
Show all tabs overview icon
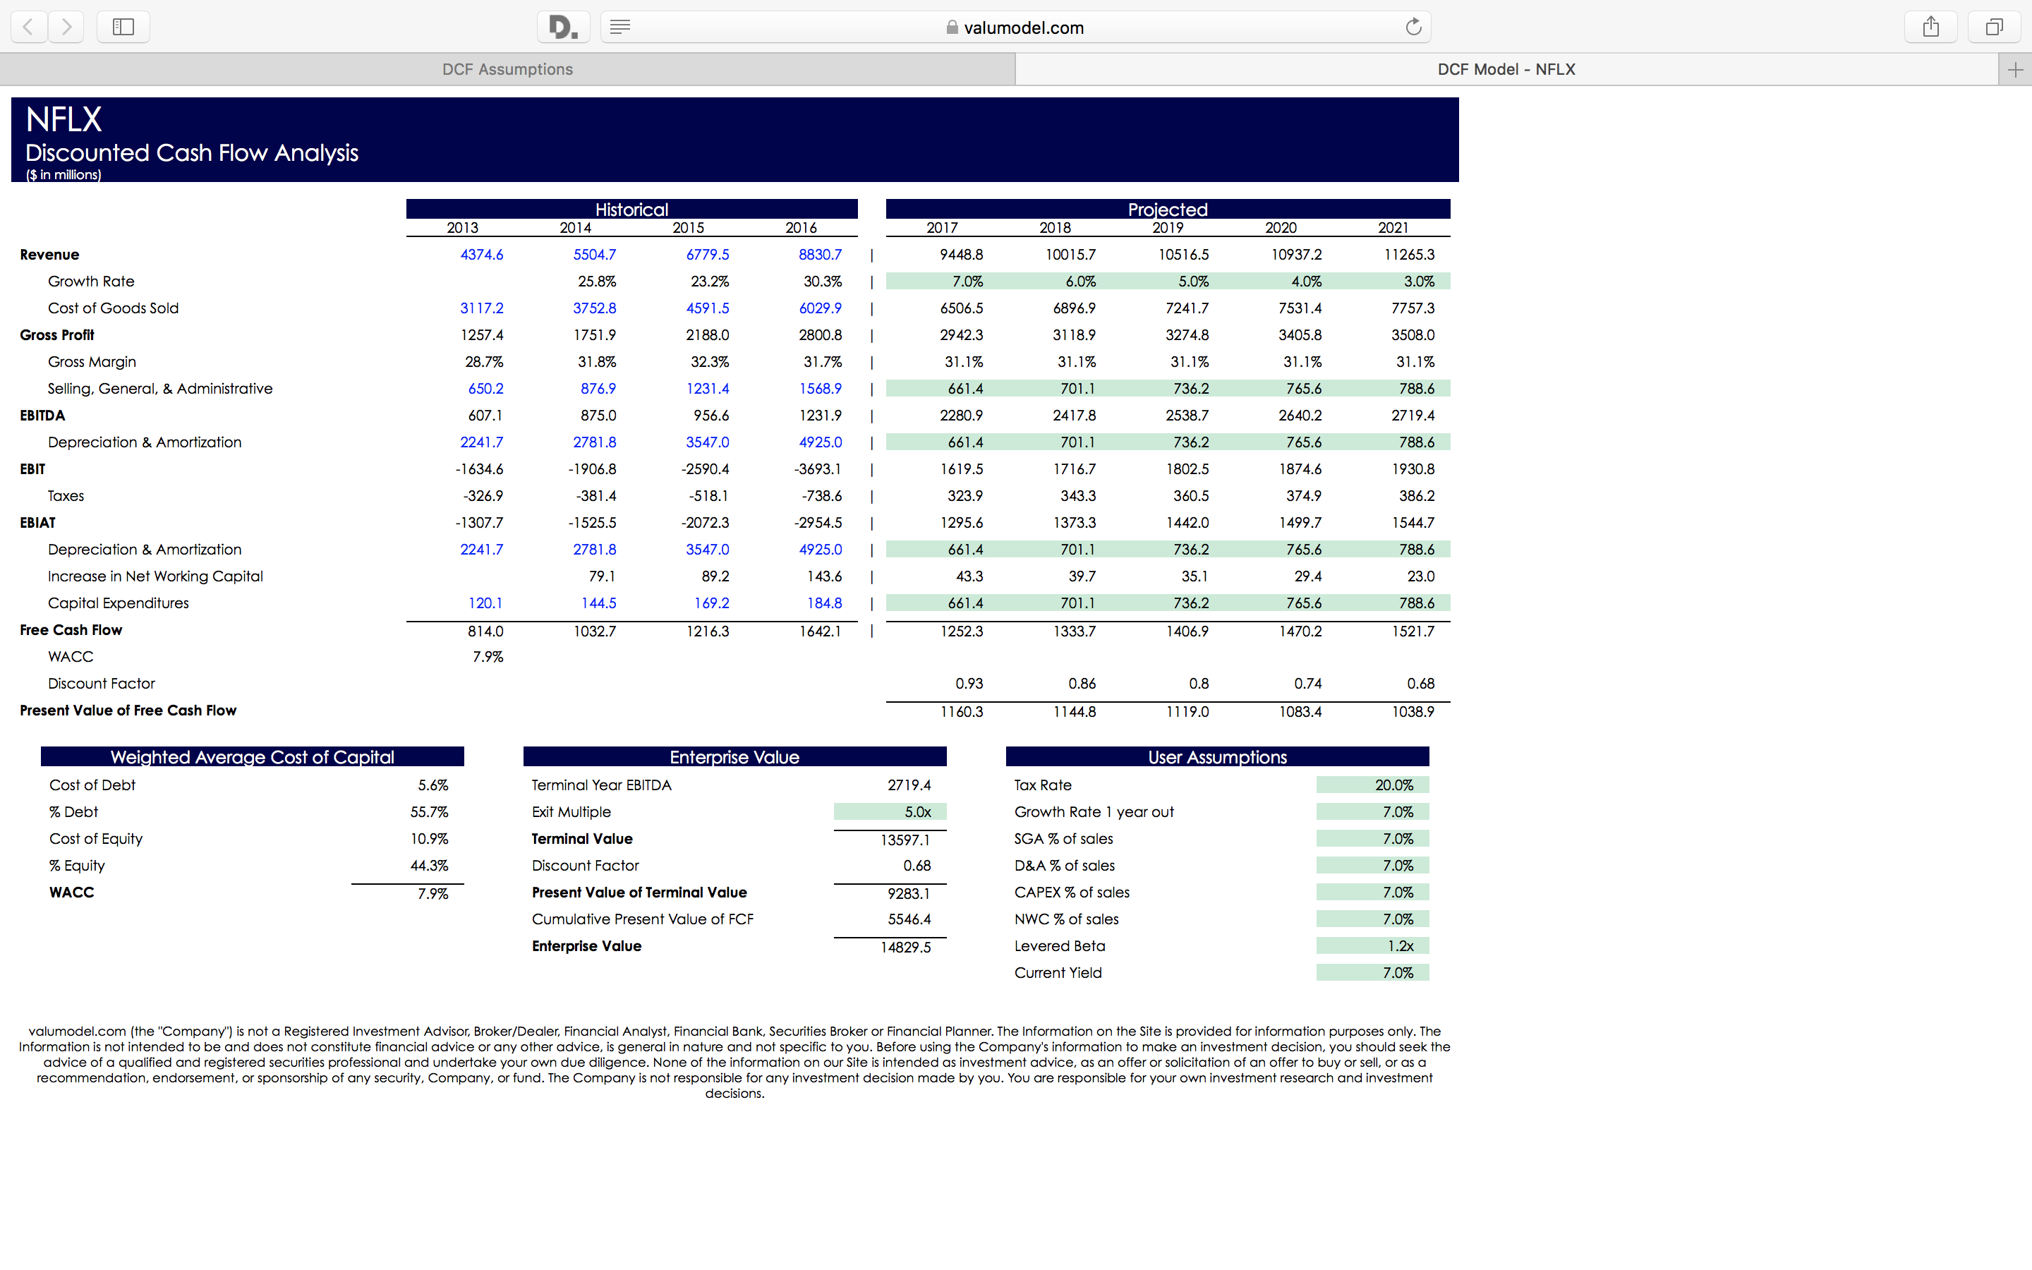pos(1993,27)
